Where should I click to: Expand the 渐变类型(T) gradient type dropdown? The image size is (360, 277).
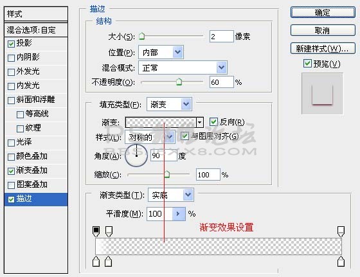tap(171, 195)
